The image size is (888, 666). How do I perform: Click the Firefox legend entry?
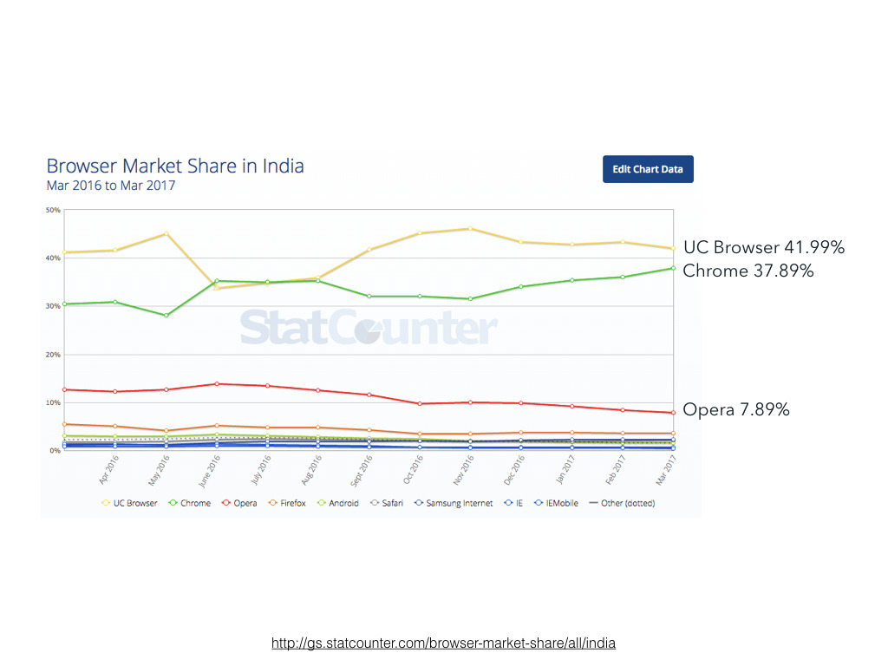[x=291, y=503]
